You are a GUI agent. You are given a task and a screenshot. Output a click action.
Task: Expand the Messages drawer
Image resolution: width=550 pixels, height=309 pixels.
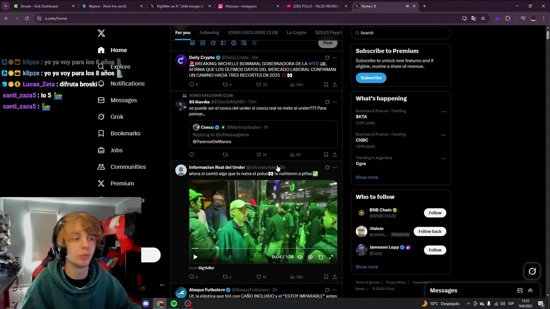[x=530, y=291]
